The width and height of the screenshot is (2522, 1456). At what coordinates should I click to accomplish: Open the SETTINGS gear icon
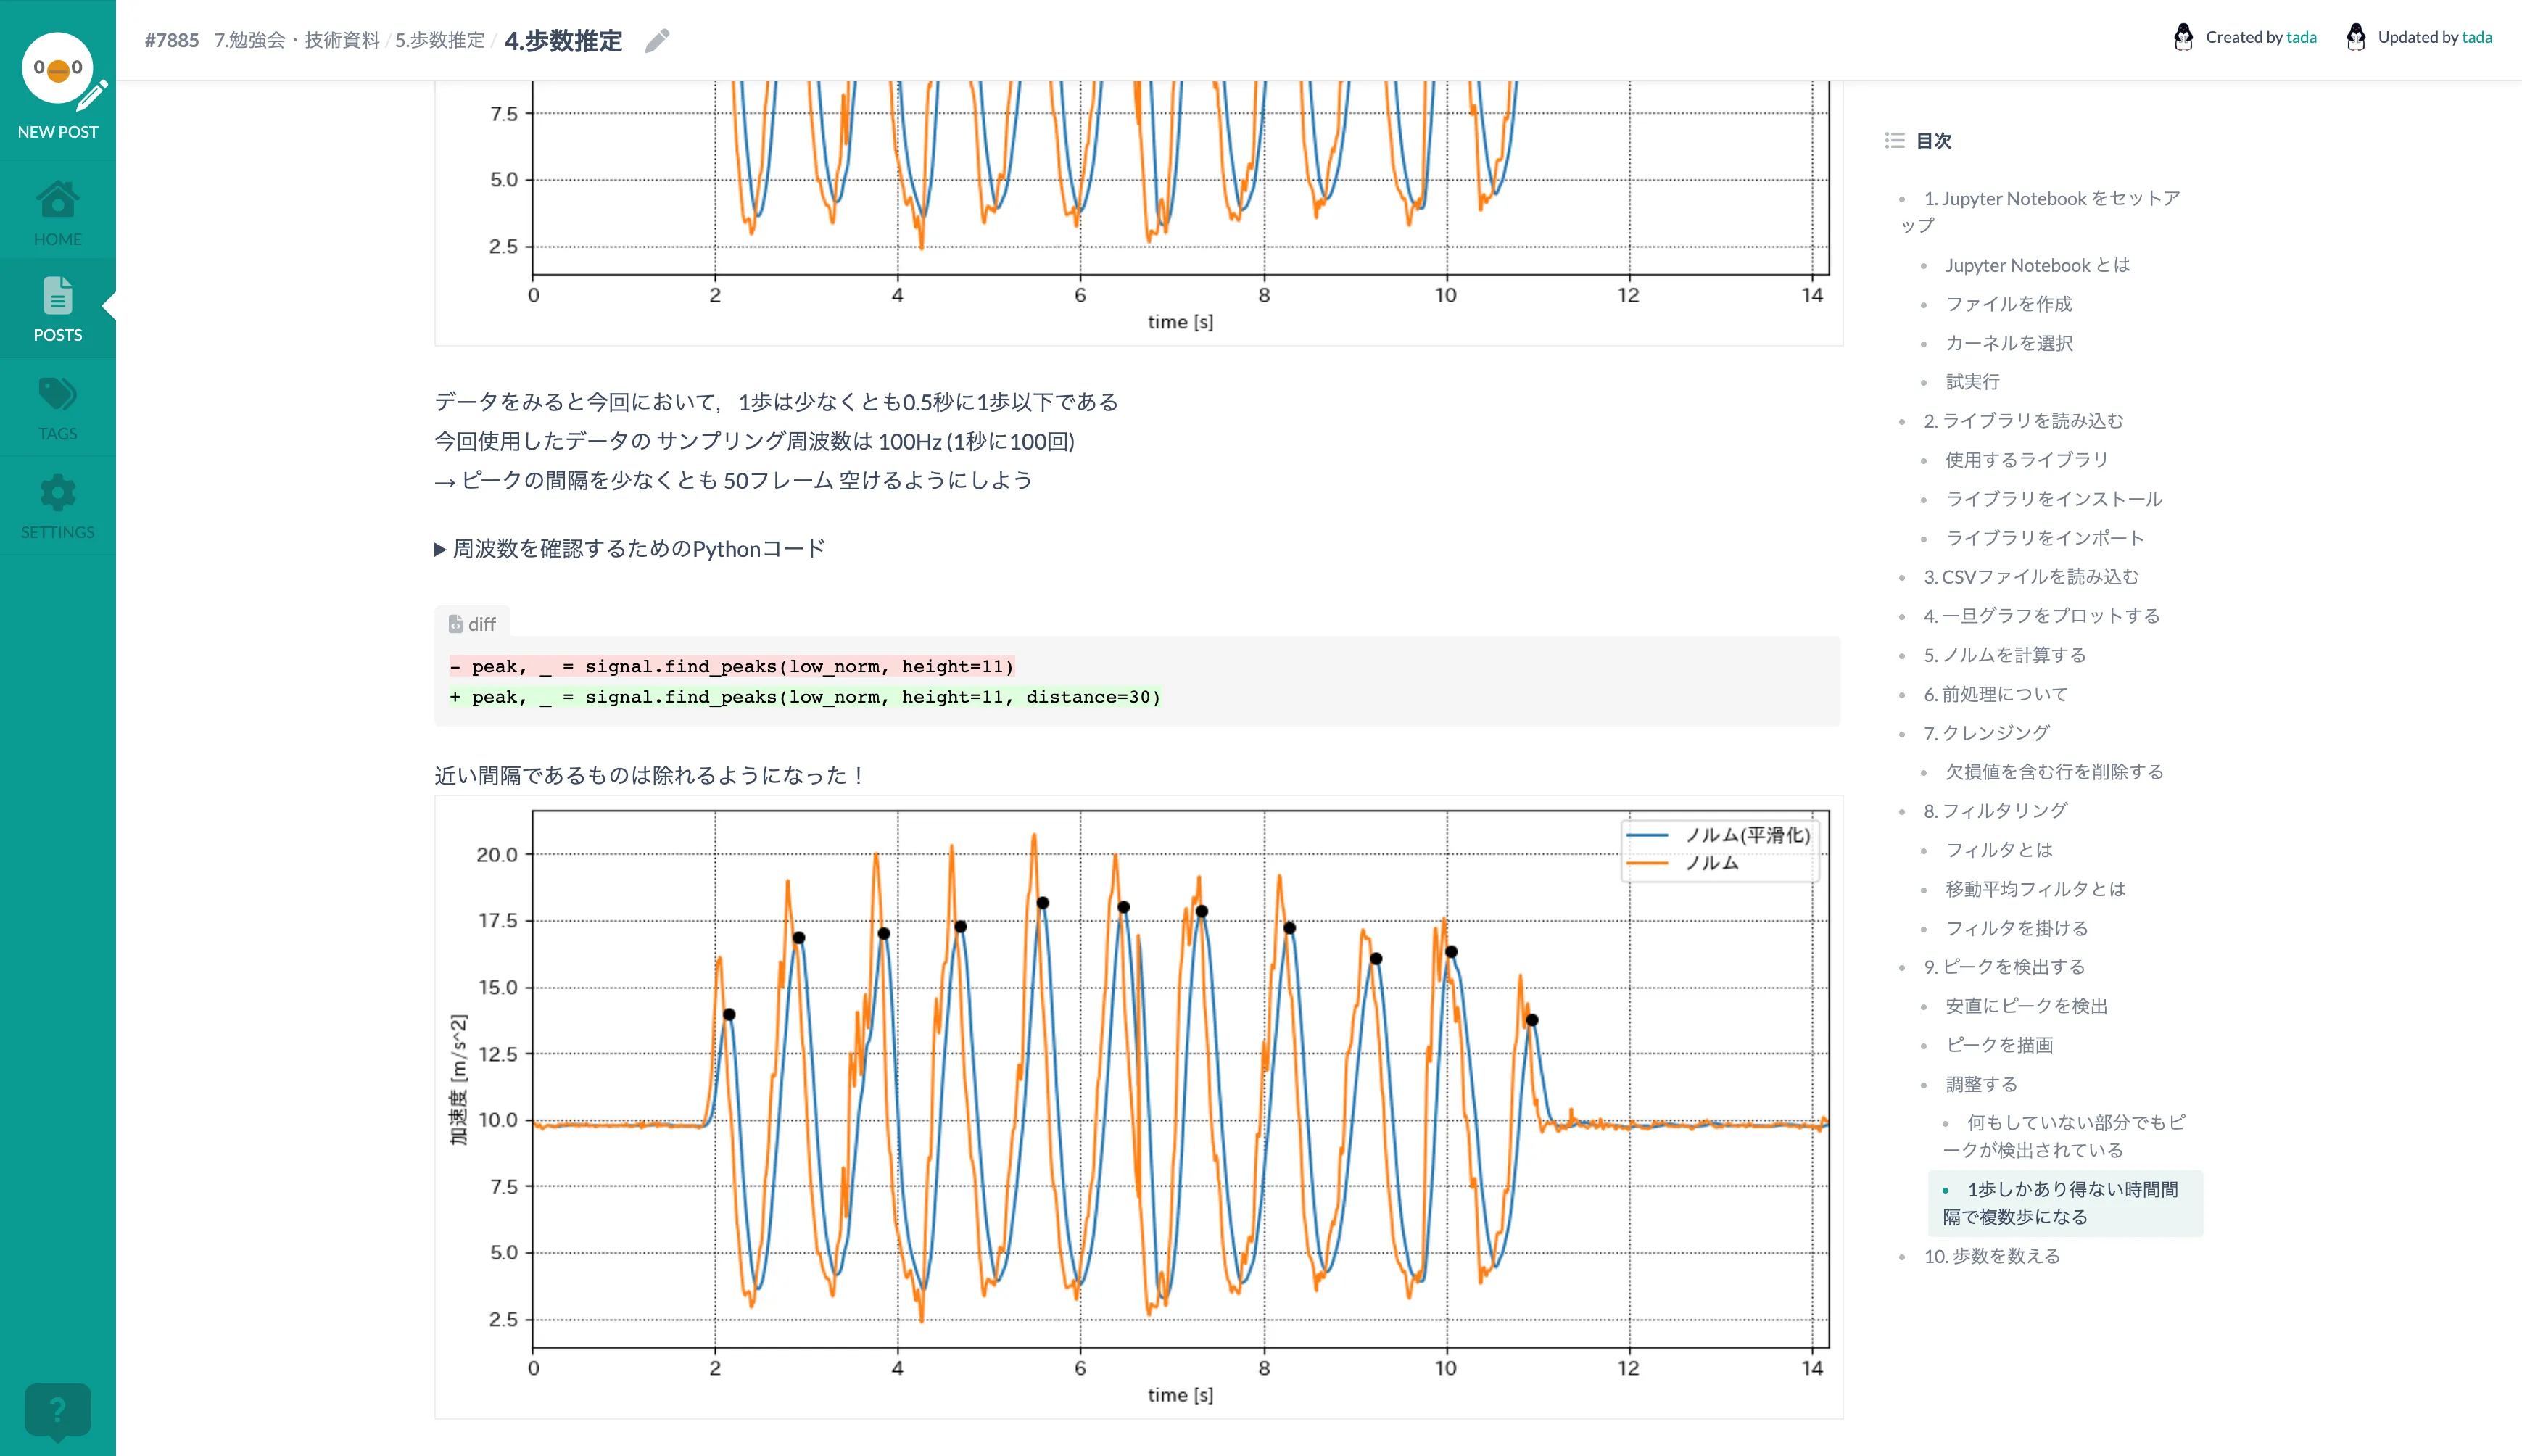[x=58, y=493]
